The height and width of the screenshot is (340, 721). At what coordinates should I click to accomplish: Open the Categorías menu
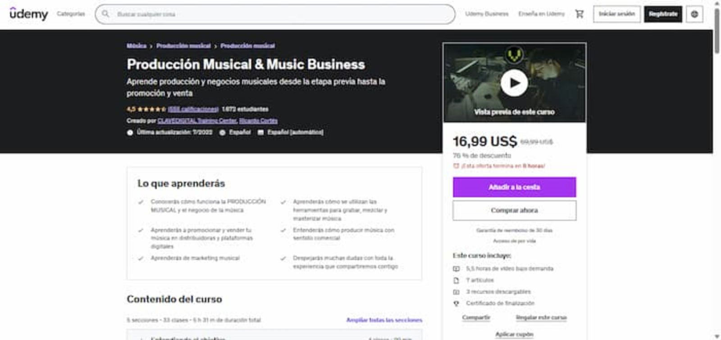(71, 14)
